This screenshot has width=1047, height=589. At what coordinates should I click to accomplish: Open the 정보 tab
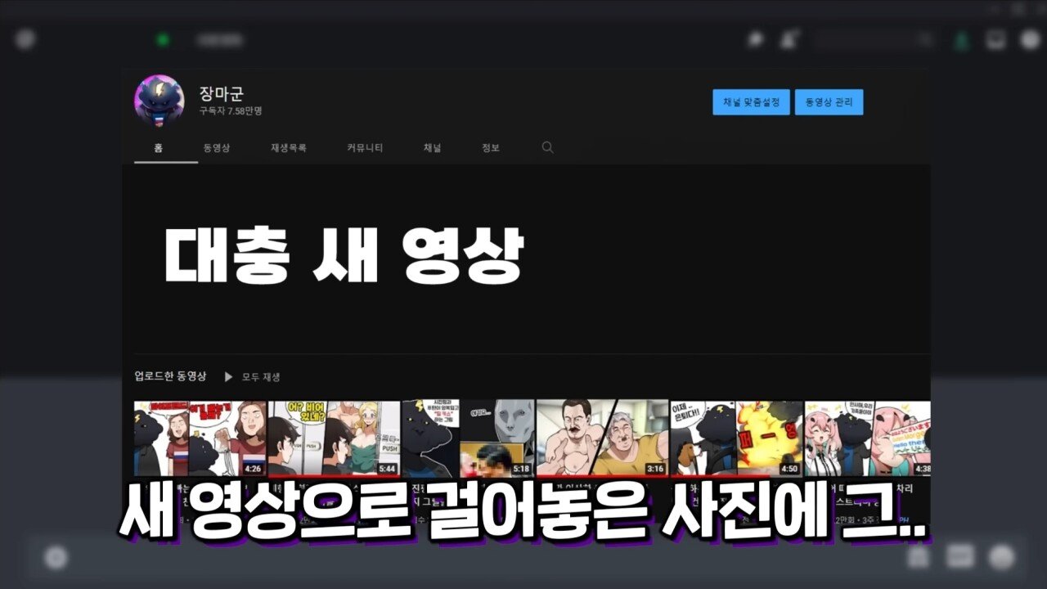tap(491, 148)
